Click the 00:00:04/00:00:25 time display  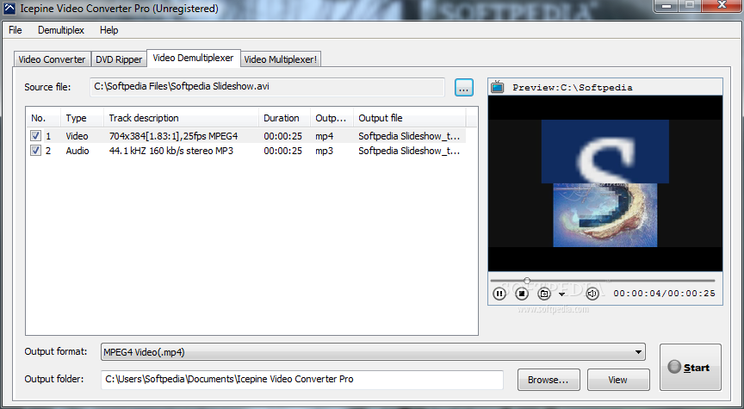664,294
